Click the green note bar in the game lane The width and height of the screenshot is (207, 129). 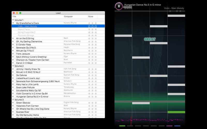pyautogui.click(x=176, y=112)
